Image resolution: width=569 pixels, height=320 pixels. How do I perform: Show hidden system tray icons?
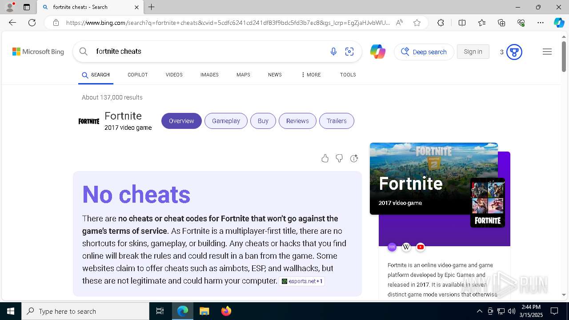(x=479, y=311)
